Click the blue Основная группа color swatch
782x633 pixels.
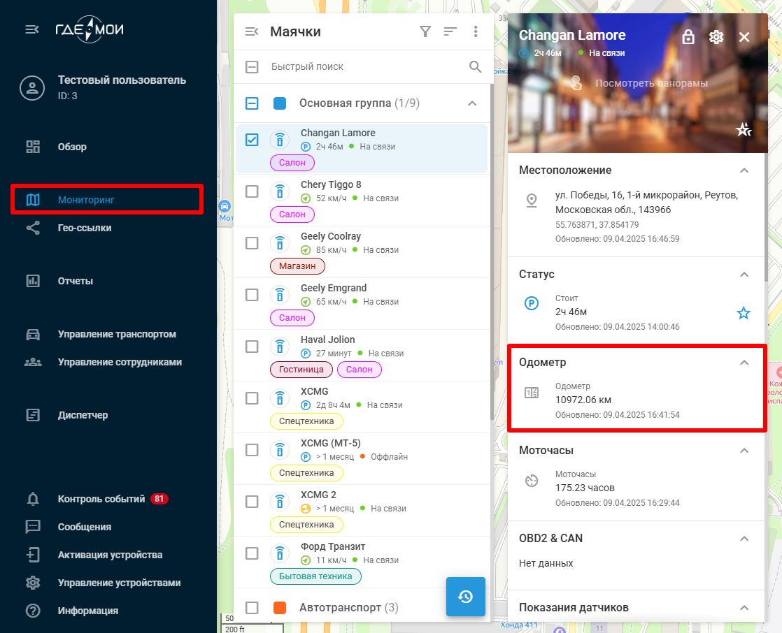(280, 103)
